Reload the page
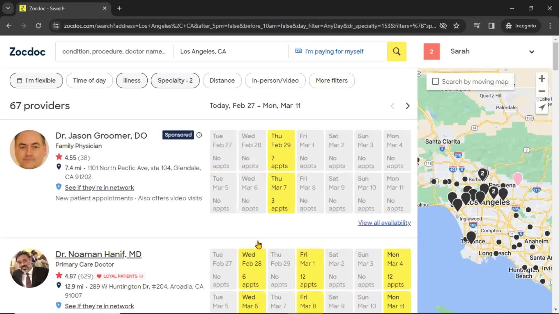Screen dimensions: 559x314 click(x=38, y=26)
